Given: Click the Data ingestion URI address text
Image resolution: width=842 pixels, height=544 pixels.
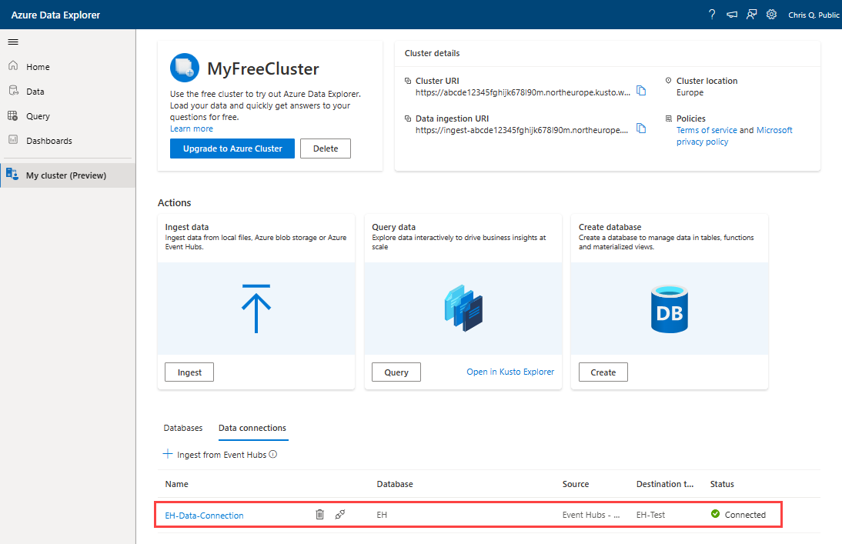Looking at the screenshot, I should (521, 130).
